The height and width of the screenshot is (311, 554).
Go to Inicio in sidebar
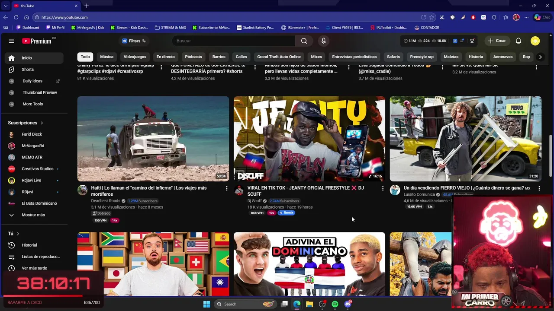[34, 58]
